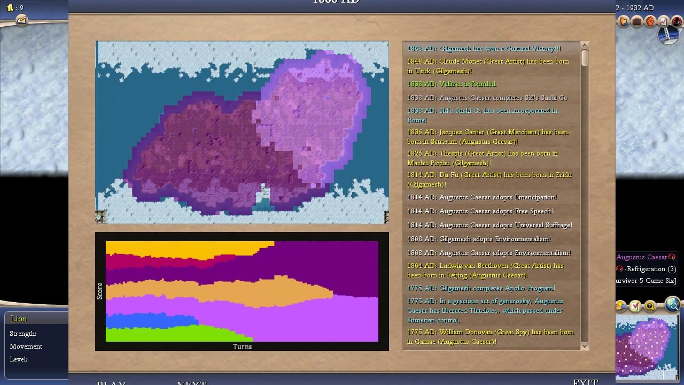Screen dimensions: 684x385
Task: Click the NEXT replay button
Action: pyautogui.click(x=191, y=382)
